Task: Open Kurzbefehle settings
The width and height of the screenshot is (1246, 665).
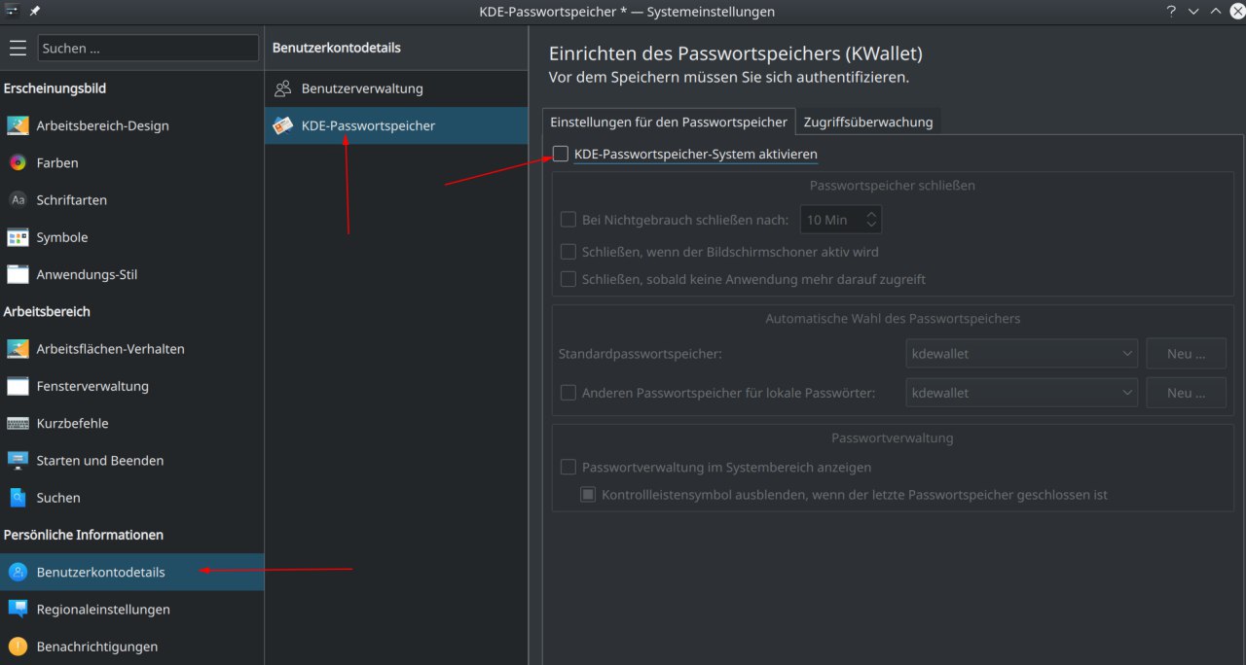Action: [131, 423]
